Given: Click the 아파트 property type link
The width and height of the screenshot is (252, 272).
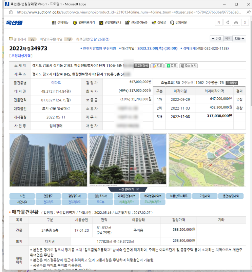Looking at the screenshot, I should point(56,82).
